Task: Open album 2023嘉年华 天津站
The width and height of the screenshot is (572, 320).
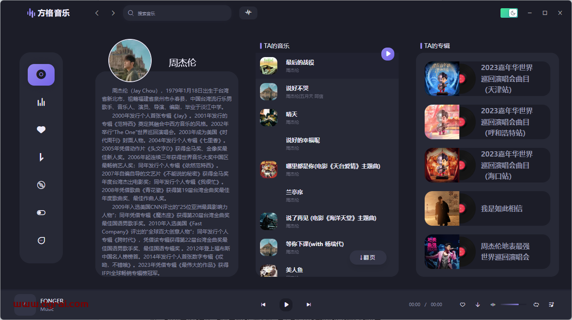Action: [x=487, y=79]
